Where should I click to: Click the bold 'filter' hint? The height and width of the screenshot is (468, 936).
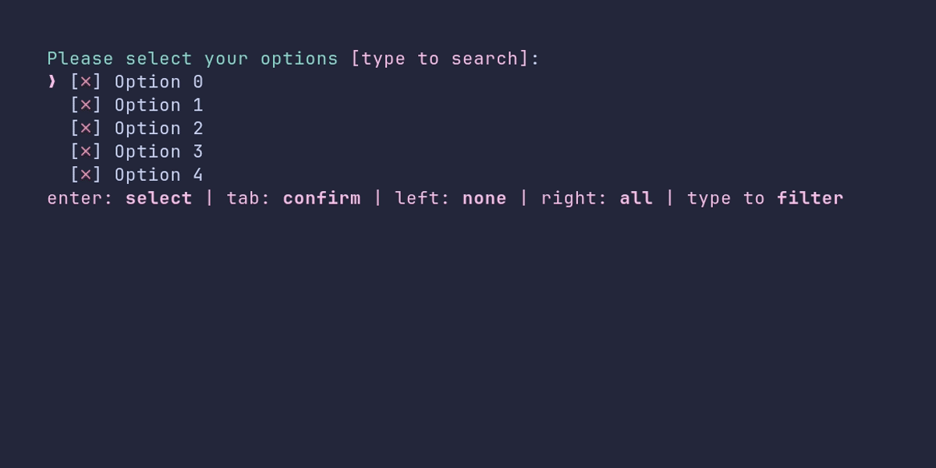810,198
